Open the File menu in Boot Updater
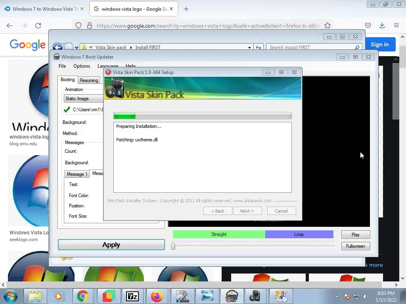 click(62, 66)
